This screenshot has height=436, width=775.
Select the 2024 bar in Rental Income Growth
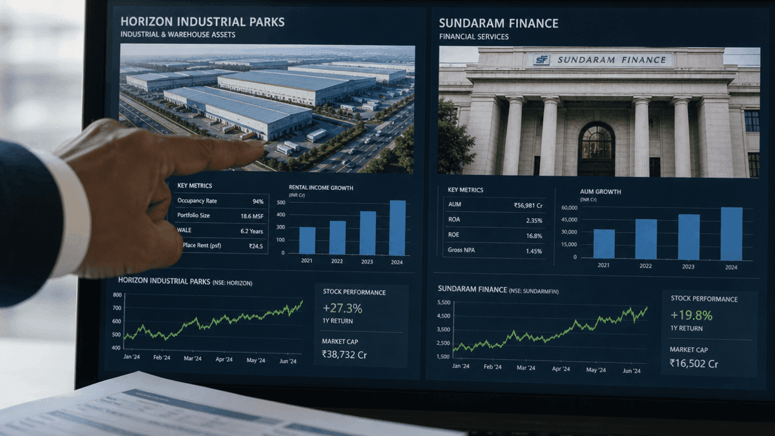[397, 228]
